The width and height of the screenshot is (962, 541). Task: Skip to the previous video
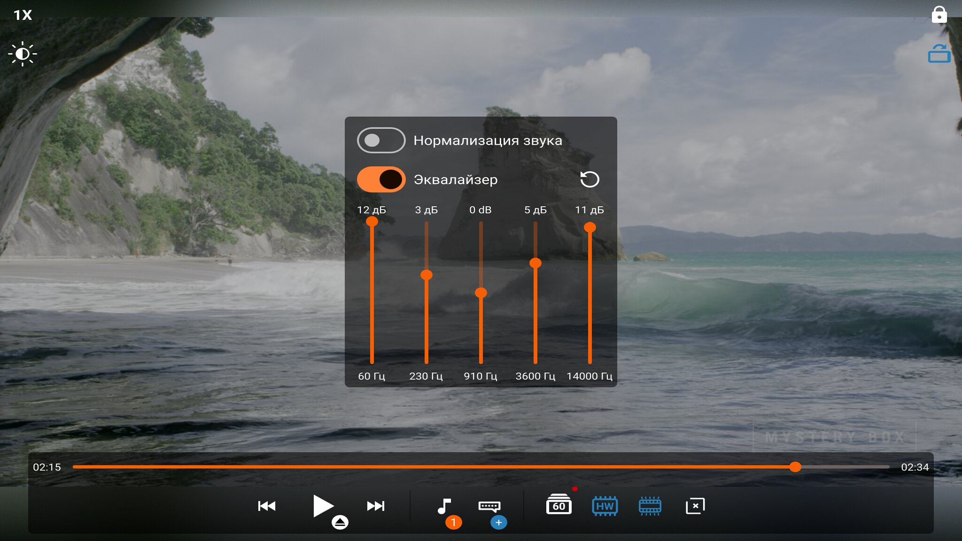click(267, 506)
